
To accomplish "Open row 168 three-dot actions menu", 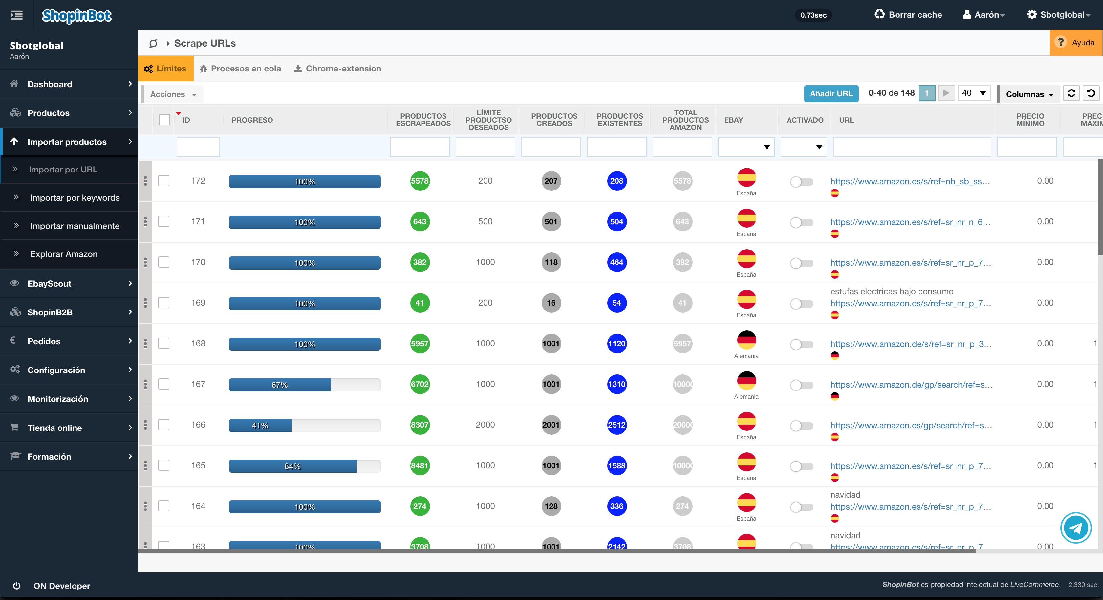I will (145, 343).
